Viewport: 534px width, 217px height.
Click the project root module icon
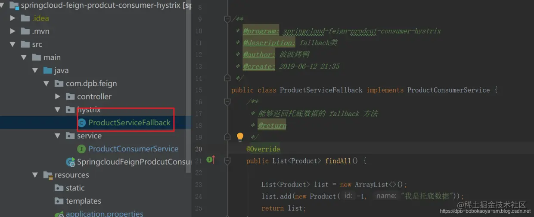point(14,5)
